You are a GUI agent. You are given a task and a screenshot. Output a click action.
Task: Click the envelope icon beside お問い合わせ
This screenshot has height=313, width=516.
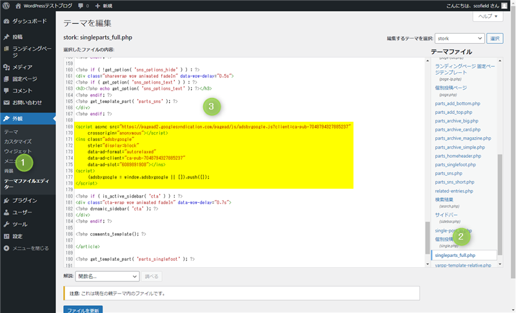click(x=6, y=102)
